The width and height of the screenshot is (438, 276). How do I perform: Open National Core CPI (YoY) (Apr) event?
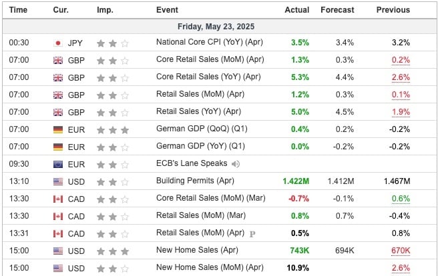tap(210, 42)
